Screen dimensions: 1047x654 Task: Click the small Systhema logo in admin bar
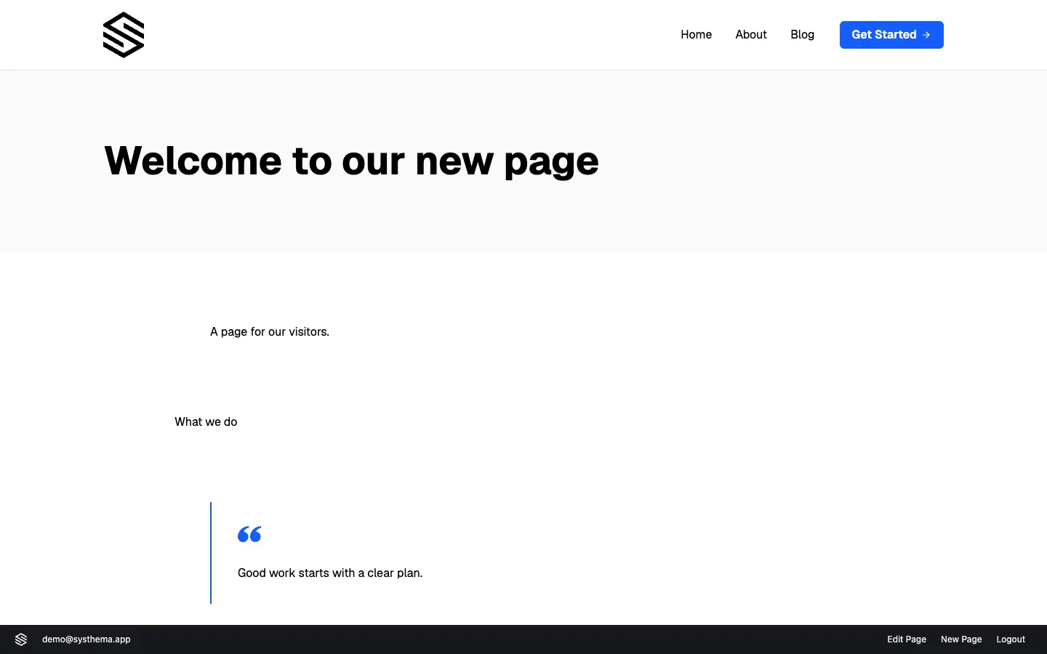click(21, 639)
